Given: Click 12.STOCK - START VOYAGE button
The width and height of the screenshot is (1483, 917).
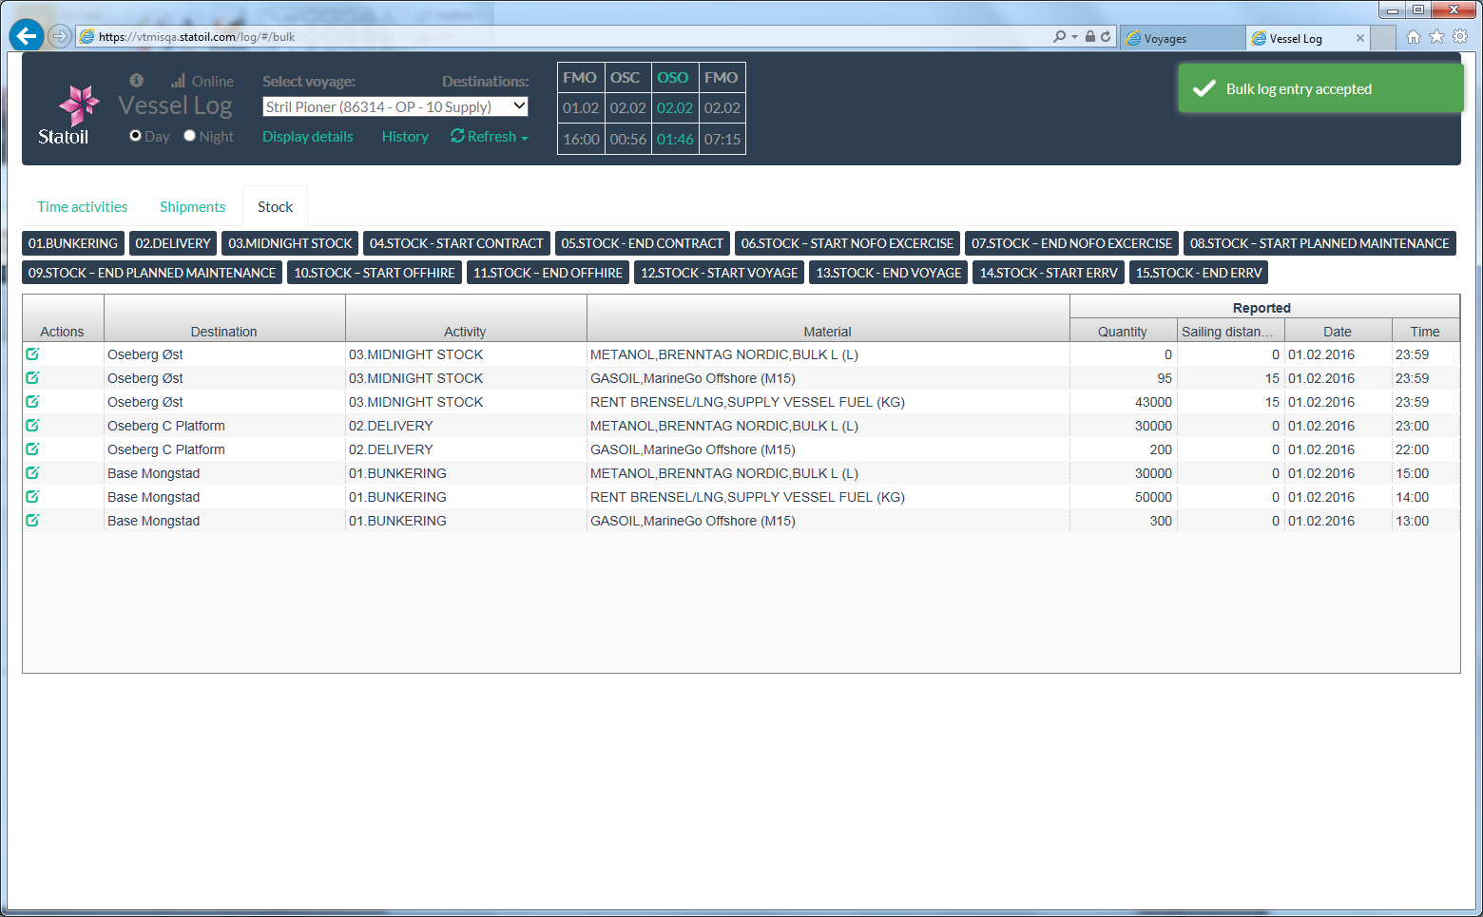Looking at the screenshot, I should point(719,273).
